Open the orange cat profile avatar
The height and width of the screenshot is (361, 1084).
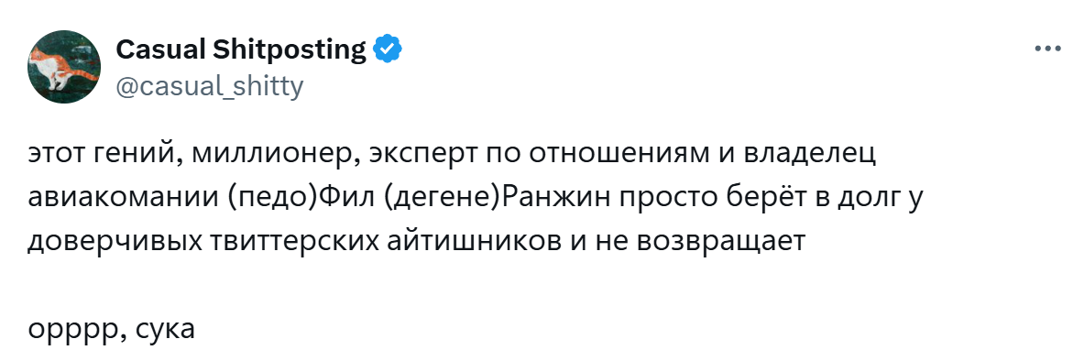[63, 67]
